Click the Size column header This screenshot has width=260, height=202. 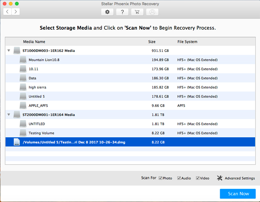(152, 42)
